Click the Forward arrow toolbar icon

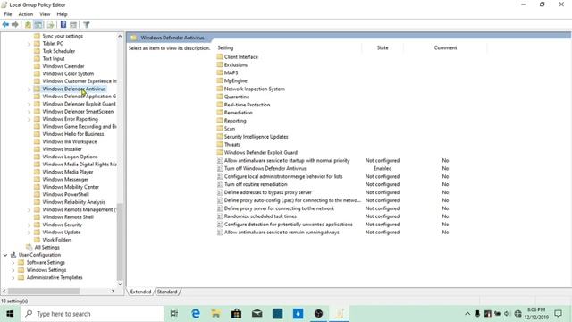pos(15,24)
